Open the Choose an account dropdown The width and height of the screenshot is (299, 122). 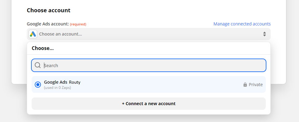coord(149,34)
